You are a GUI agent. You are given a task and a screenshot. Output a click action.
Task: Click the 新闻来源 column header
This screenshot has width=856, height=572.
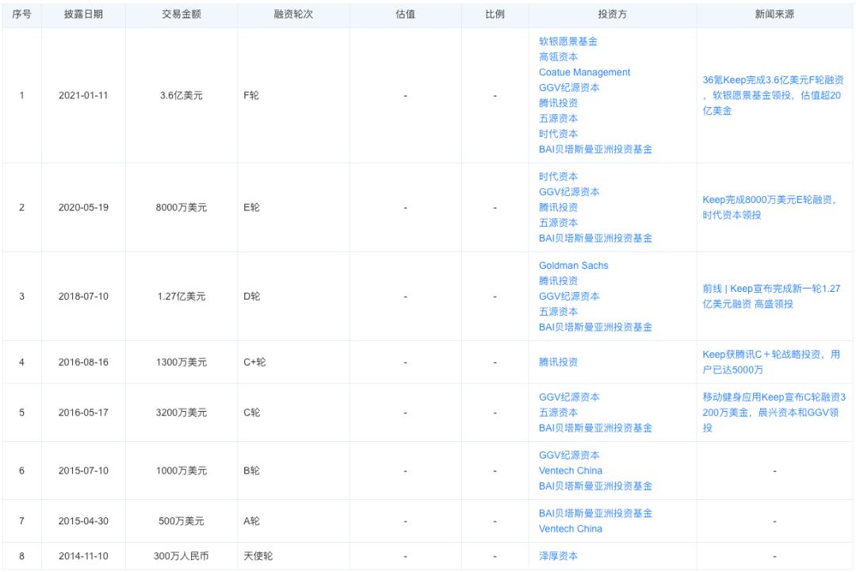(774, 14)
